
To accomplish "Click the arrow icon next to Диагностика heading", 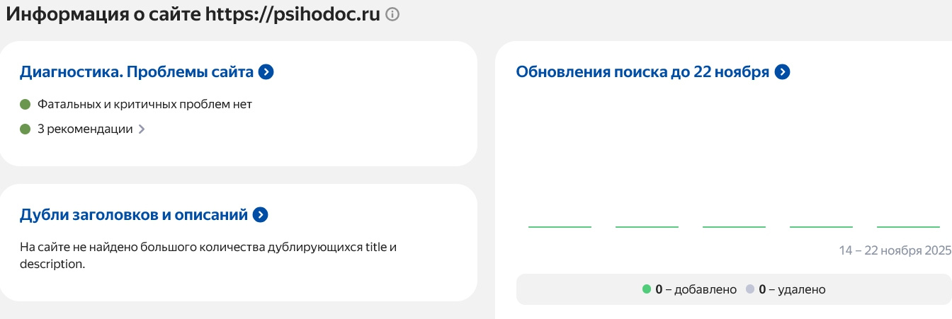I will [266, 71].
